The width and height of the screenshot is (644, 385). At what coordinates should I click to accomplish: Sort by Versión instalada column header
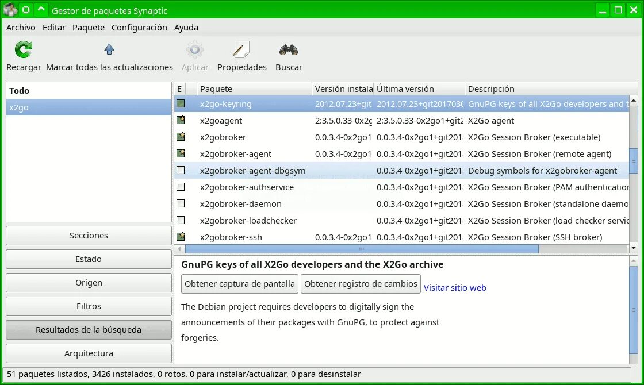(x=343, y=88)
